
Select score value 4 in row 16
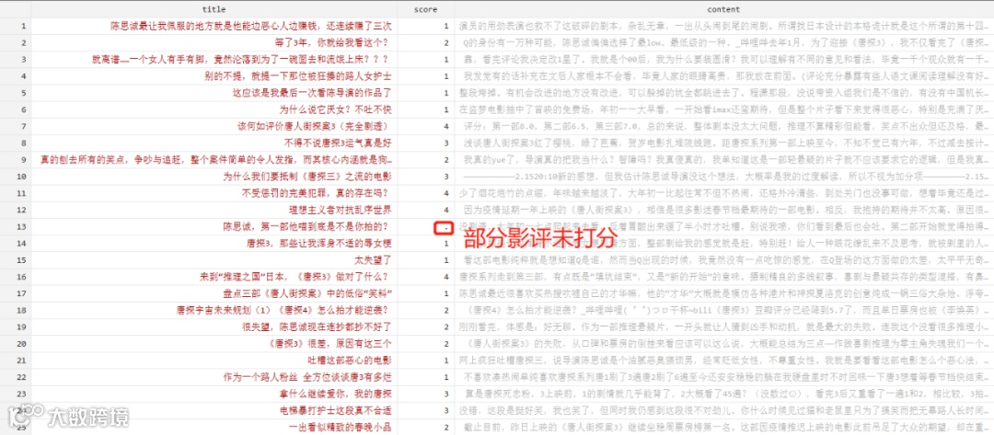[446, 277]
